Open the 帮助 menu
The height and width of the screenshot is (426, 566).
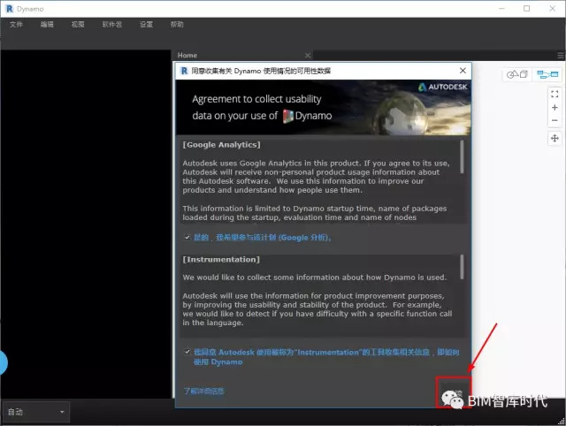[x=177, y=25]
